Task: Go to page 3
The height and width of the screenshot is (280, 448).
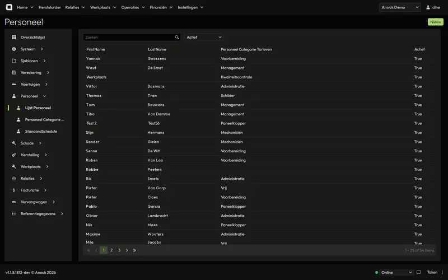Action: pos(119,250)
